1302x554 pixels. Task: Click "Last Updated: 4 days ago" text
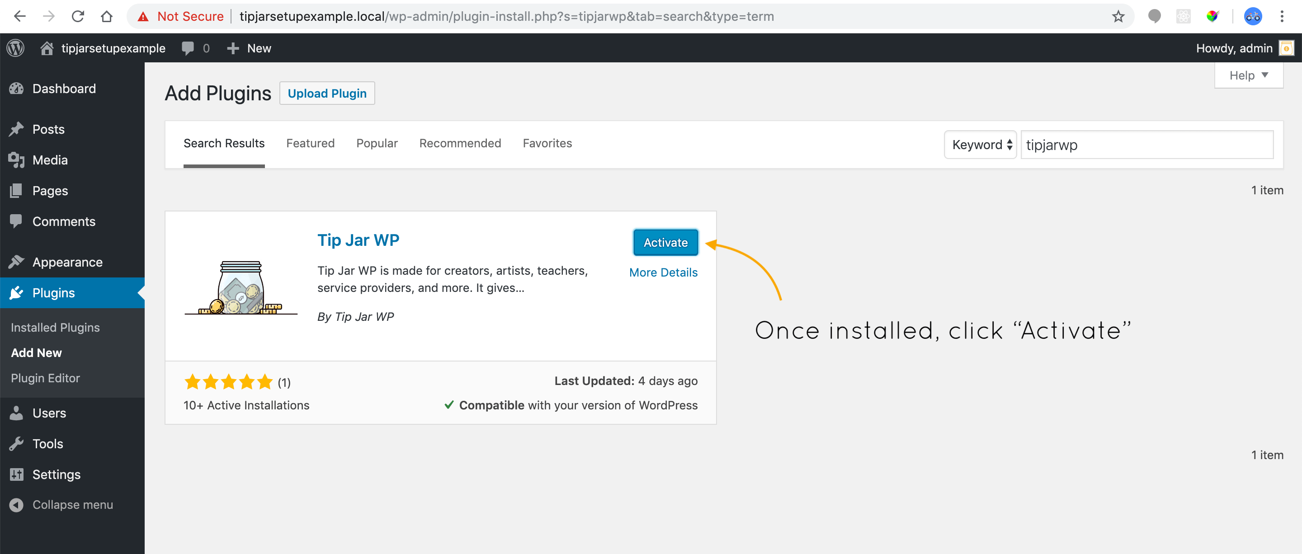[626, 381]
